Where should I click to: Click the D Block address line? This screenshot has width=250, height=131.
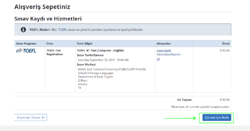(x=82, y=80)
